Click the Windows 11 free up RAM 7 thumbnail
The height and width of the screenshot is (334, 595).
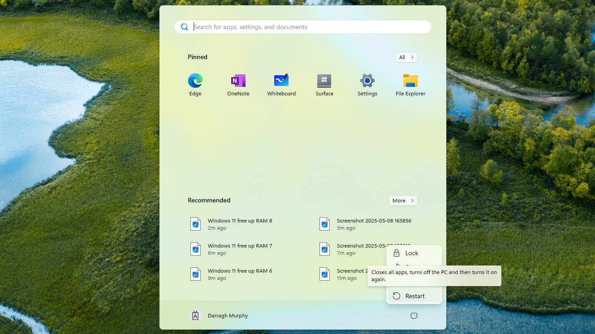[195, 249]
